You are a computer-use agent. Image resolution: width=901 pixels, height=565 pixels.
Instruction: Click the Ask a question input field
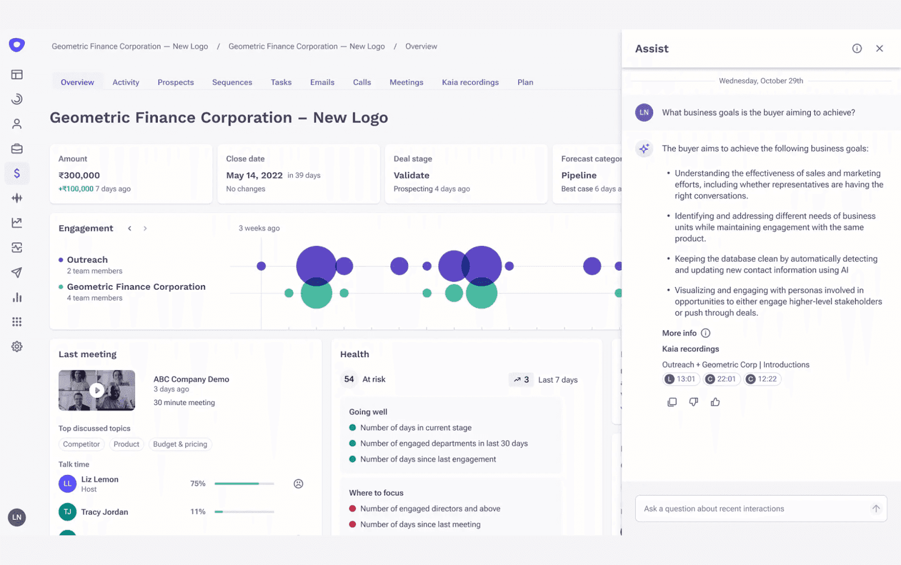tap(761, 509)
